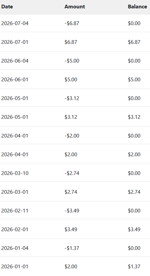Click the -$1.37 amount on 2026-01-04
The height and width of the screenshot is (276, 150).
(x=72, y=248)
